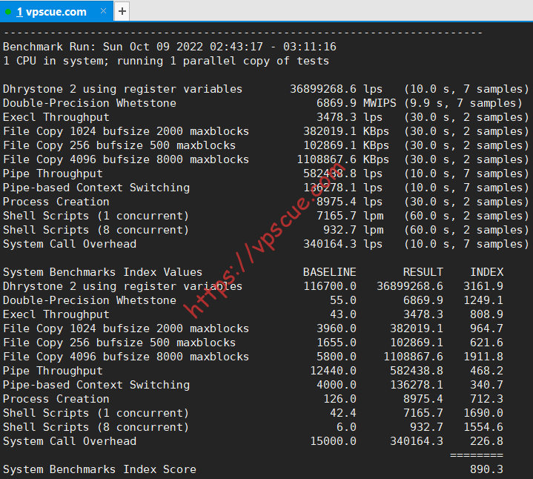This screenshot has width=533, height=479.
Task: Click index value 621.6
Action: click(486, 343)
